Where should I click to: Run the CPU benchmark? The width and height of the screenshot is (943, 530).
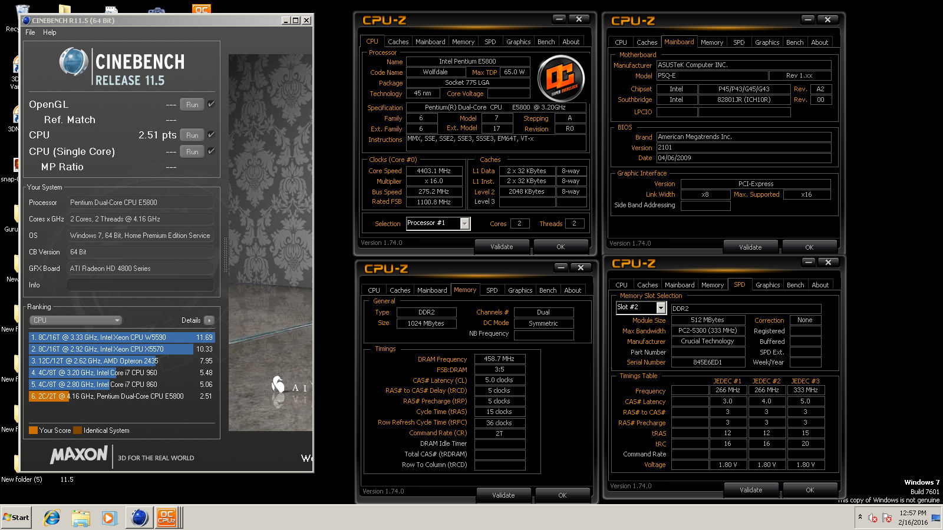click(192, 135)
